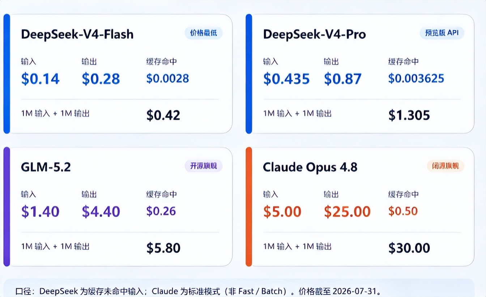The image size is (486, 297).
Task: Click the 开源旗舰 badge on GLM-5.2
Action: (204, 166)
